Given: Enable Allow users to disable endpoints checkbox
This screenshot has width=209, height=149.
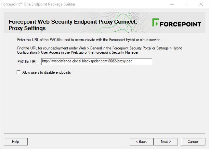Looking at the screenshot, I should tap(19, 72).
